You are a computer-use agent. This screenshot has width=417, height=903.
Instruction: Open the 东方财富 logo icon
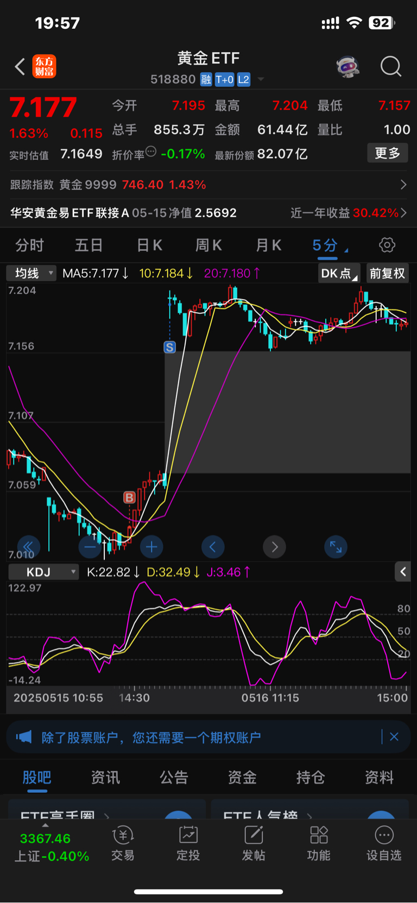[x=44, y=66]
